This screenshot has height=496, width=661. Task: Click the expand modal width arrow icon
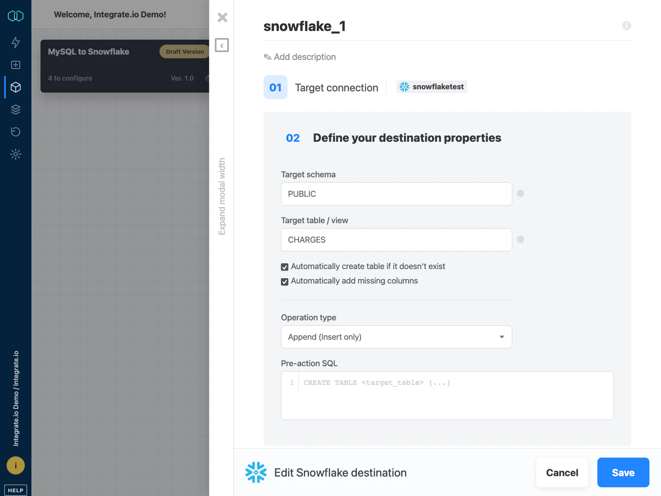(222, 45)
